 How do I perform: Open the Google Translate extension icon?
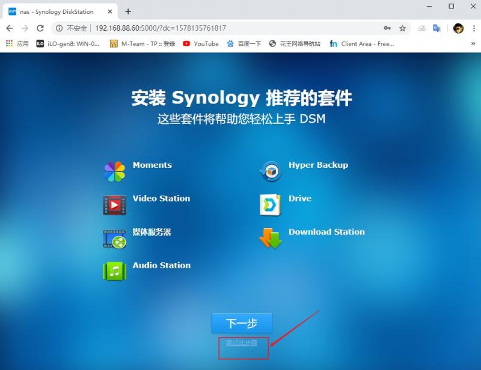tap(437, 28)
